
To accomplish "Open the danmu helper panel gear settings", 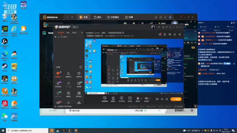I will (234, 23).
